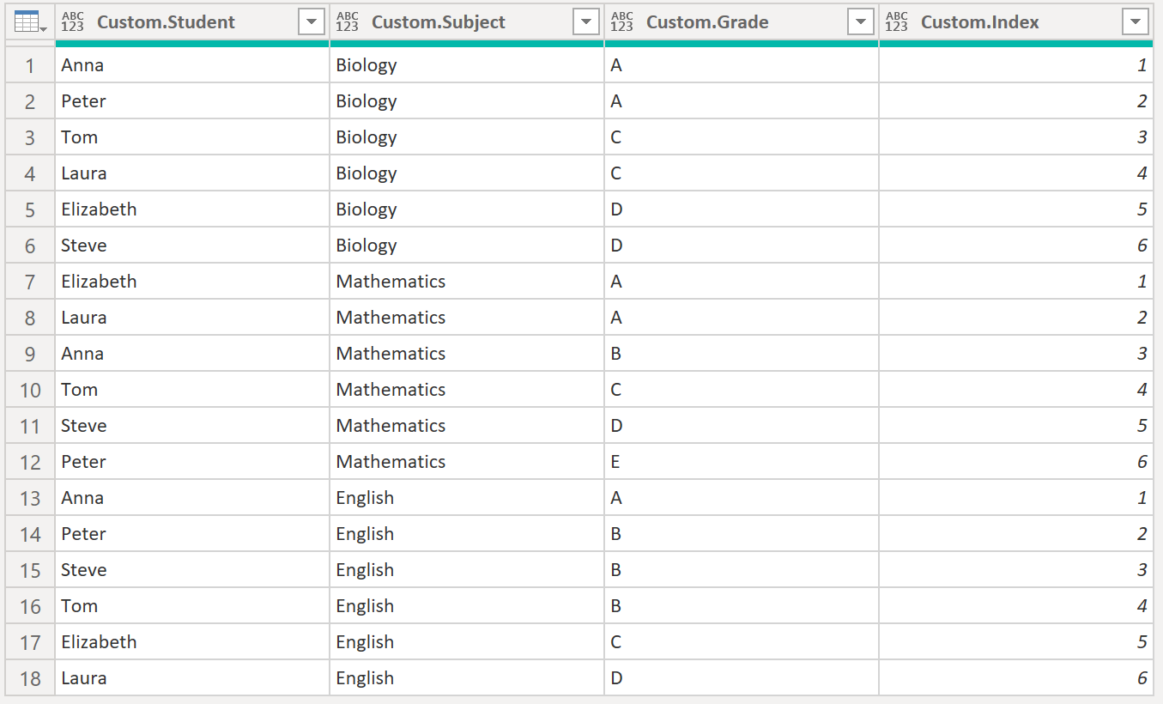This screenshot has width=1163, height=704.
Task: Click the table menu icon in top-left corner
Action: click(30, 22)
